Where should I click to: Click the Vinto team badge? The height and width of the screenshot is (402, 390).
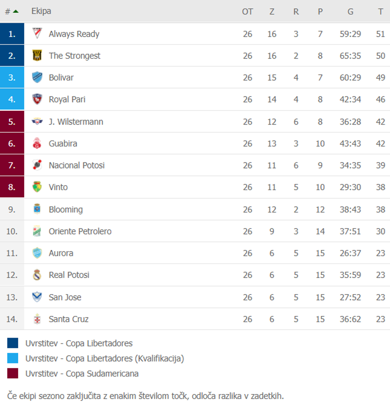point(37,187)
